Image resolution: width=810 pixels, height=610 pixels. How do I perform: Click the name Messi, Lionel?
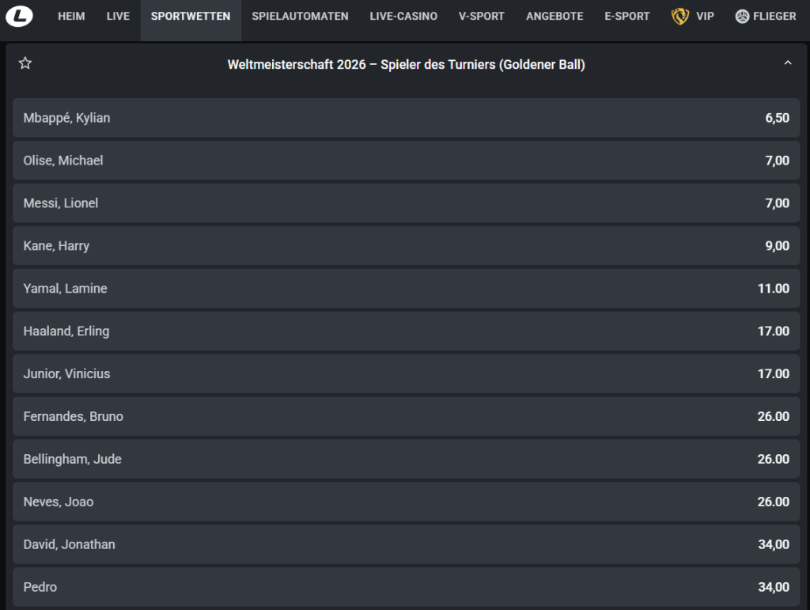pos(60,203)
